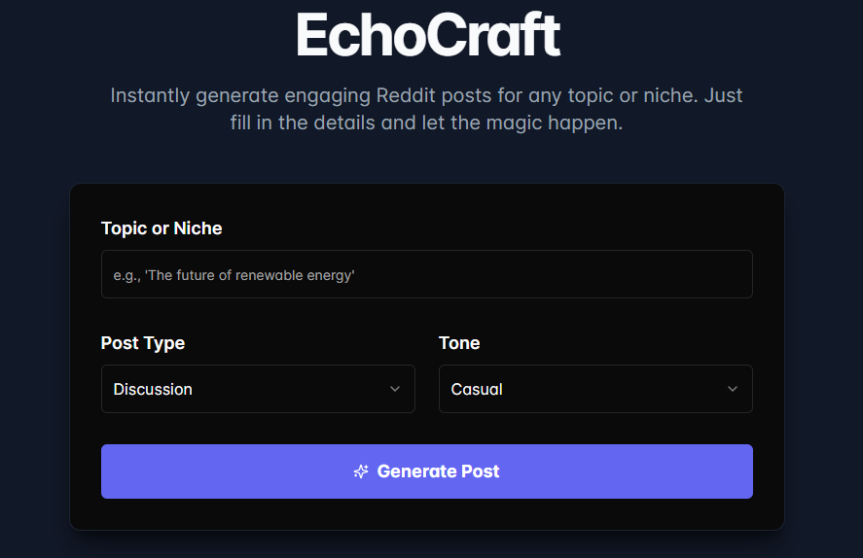The image size is (863, 558).
Task: Click the sparkle icon on Generate Post
Action: click(361, 471)
